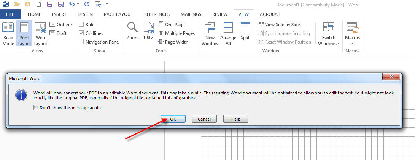The image size is (415, 160).
Task: Uncheck the Gridlines checkbox
Action: point(81,33)
